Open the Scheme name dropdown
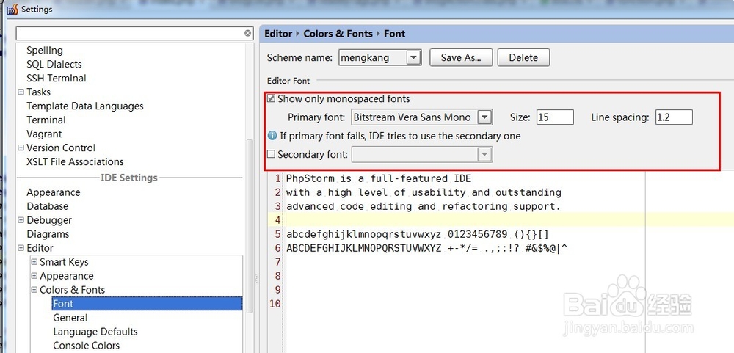Screen dimensions: 734x353 tap(414, 57)
